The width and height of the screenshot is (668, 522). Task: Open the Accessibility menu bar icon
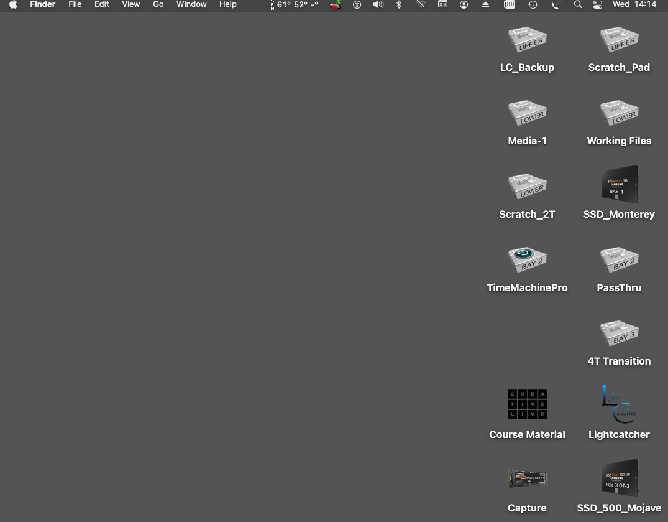click(x=357, y=5)
